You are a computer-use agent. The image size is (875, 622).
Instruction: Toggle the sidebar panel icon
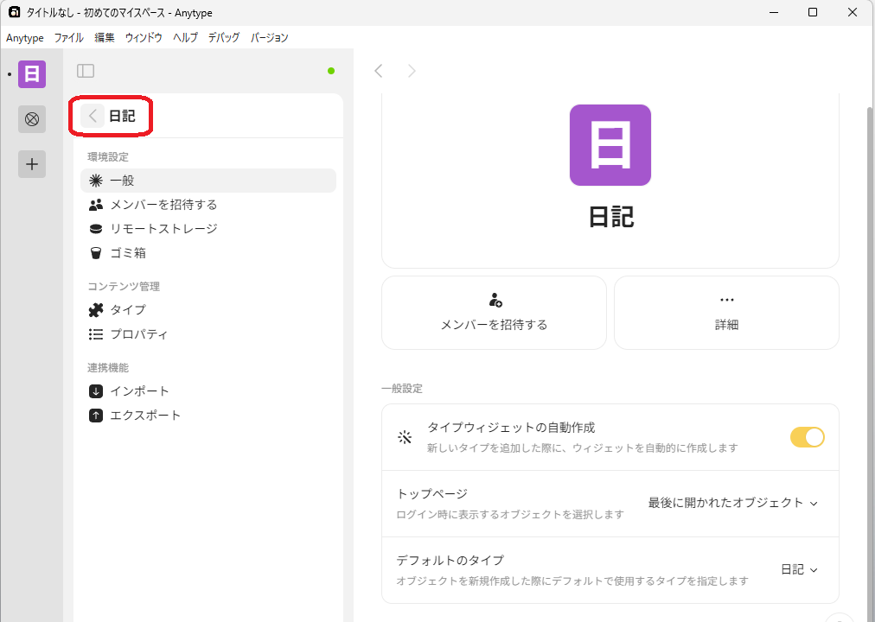[86, 71]
